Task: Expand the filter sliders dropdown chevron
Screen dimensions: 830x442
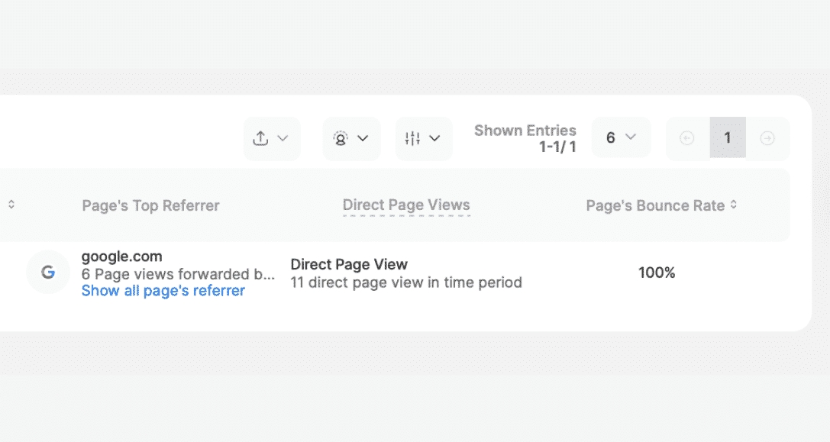Action: click(x=434, y=138)
